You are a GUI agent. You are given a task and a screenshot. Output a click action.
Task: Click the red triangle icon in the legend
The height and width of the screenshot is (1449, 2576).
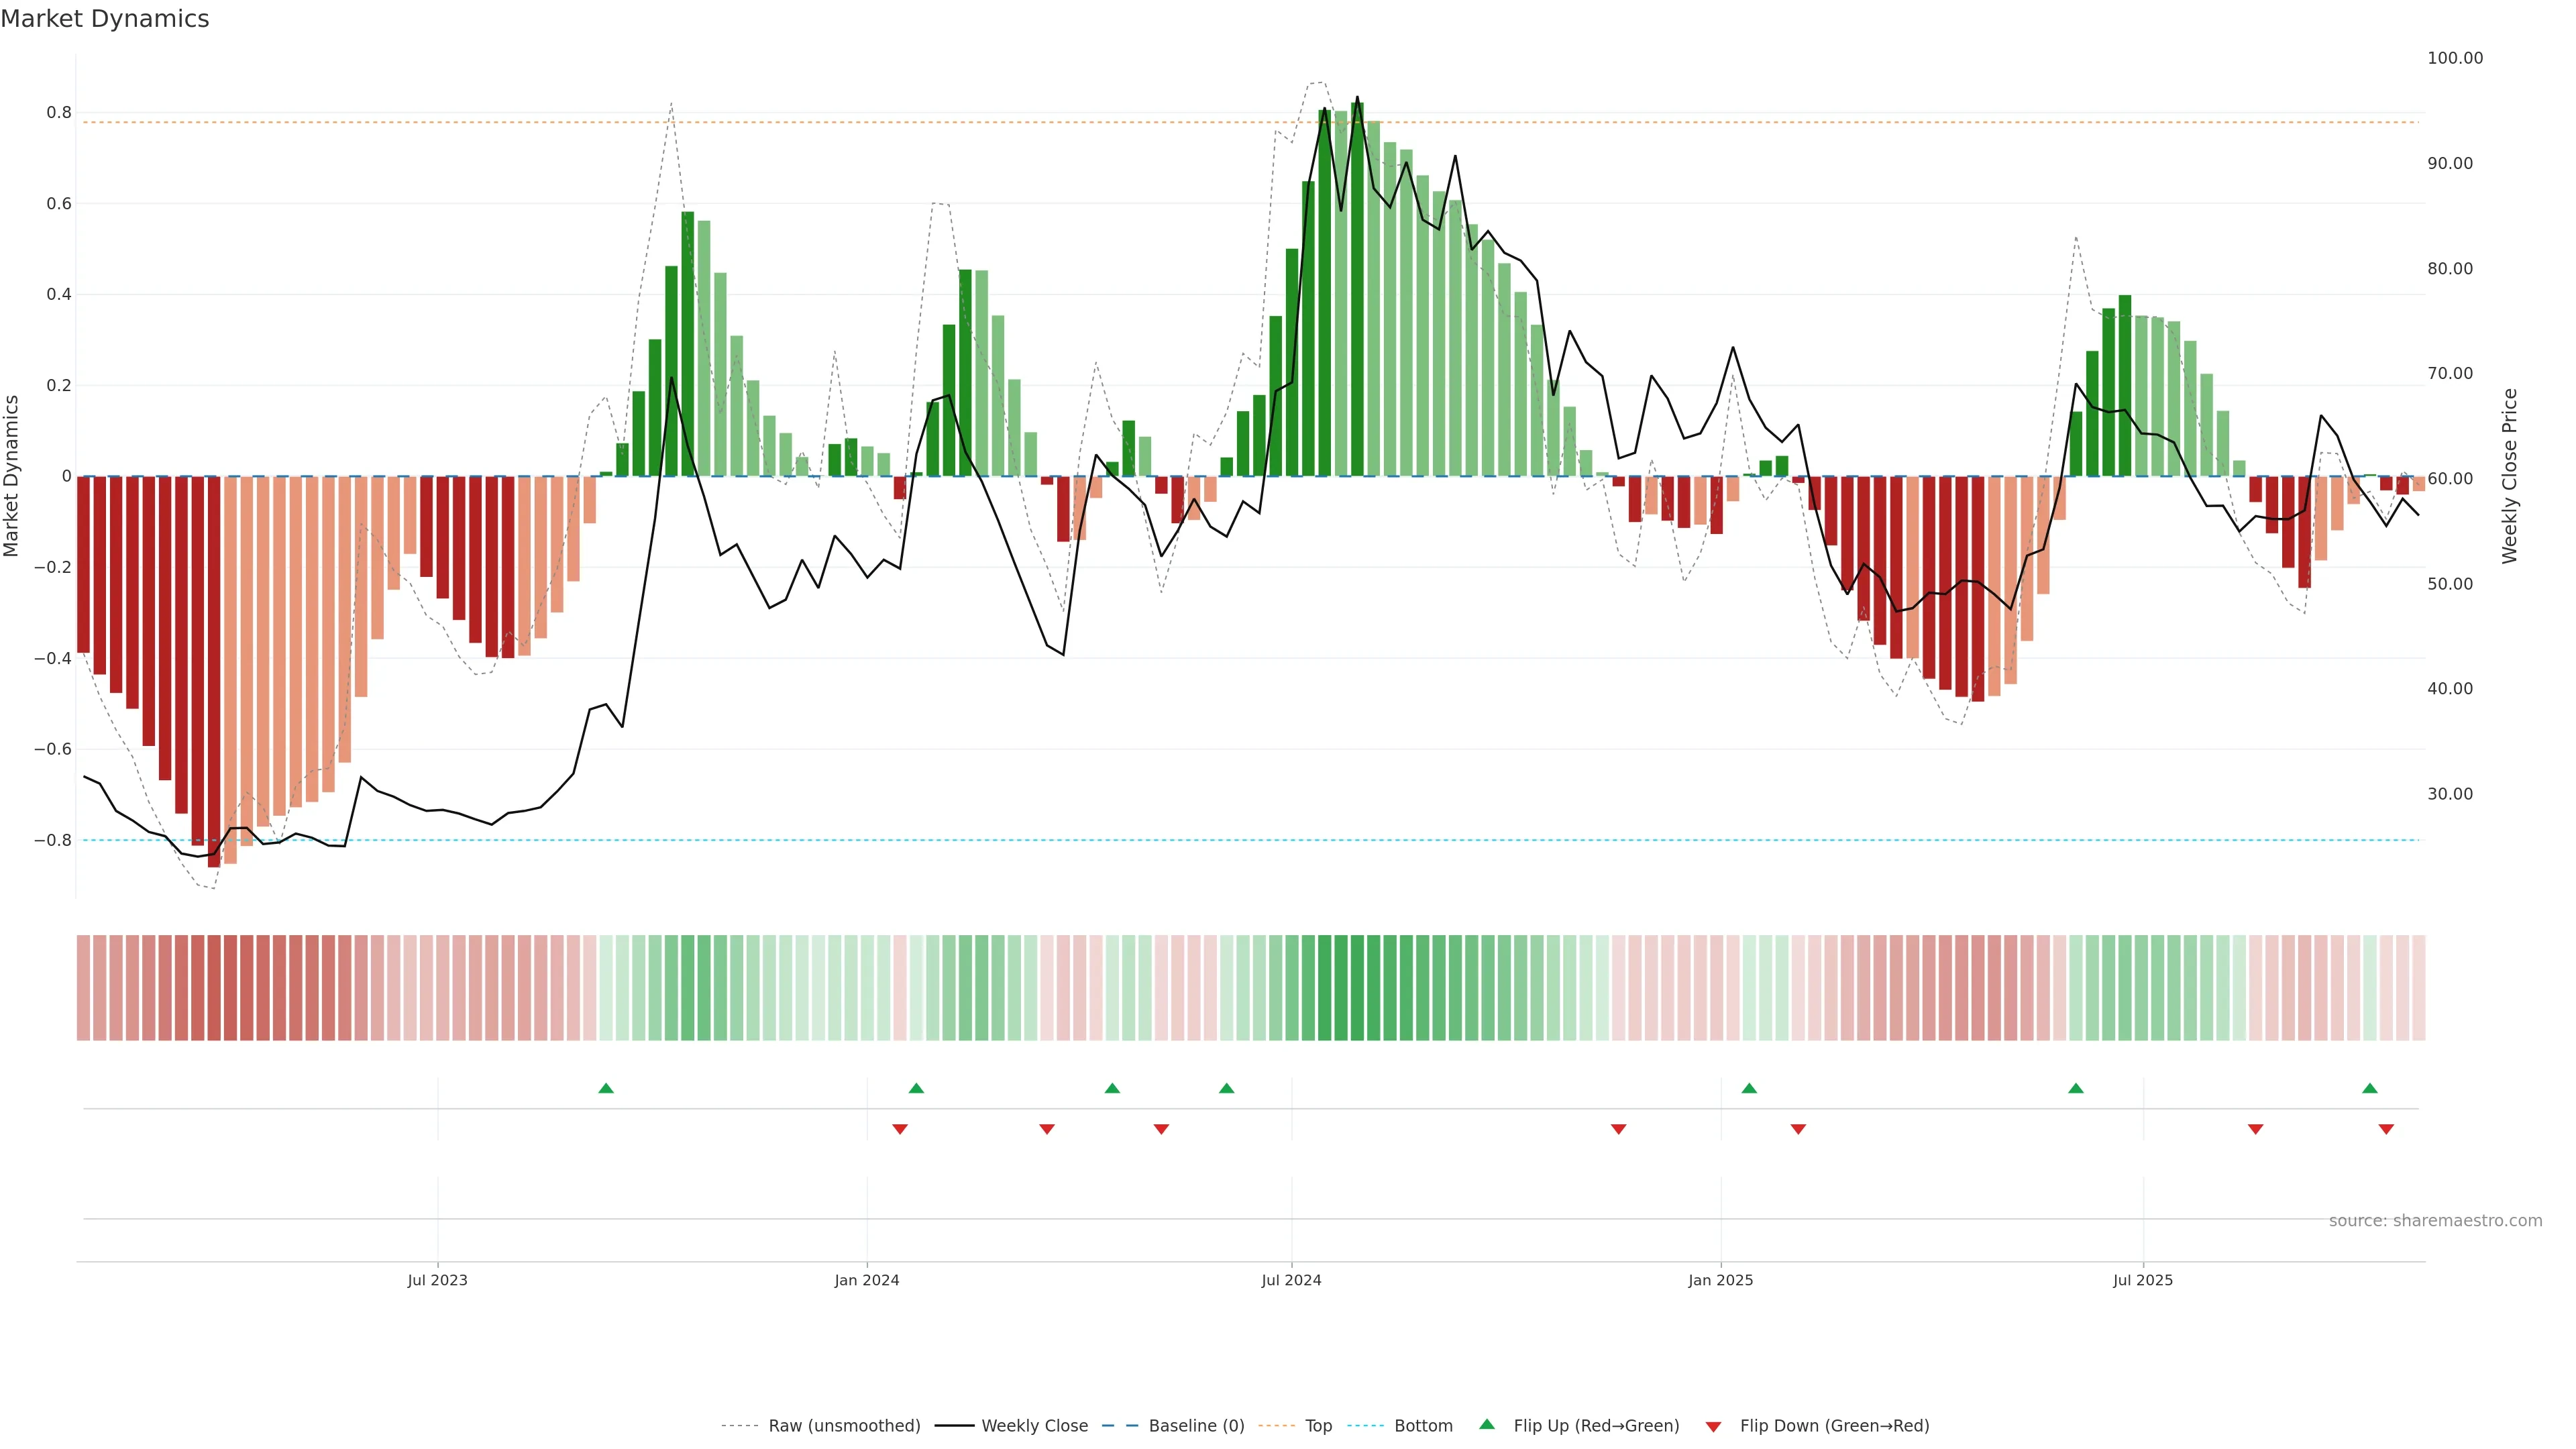1713,1427
